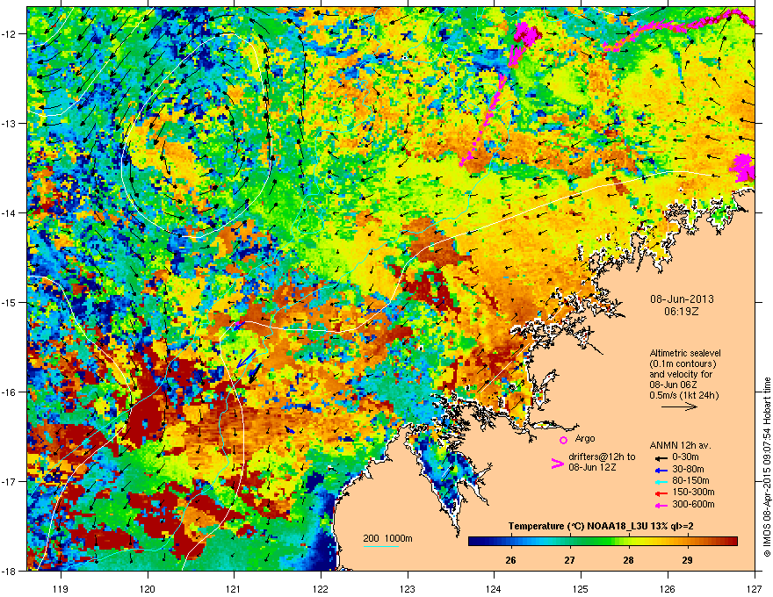This screenshot has height=597, width=773.
Task: Click the magenta drifters arrowhead symbol in the legend
Action: coord(557,464)
